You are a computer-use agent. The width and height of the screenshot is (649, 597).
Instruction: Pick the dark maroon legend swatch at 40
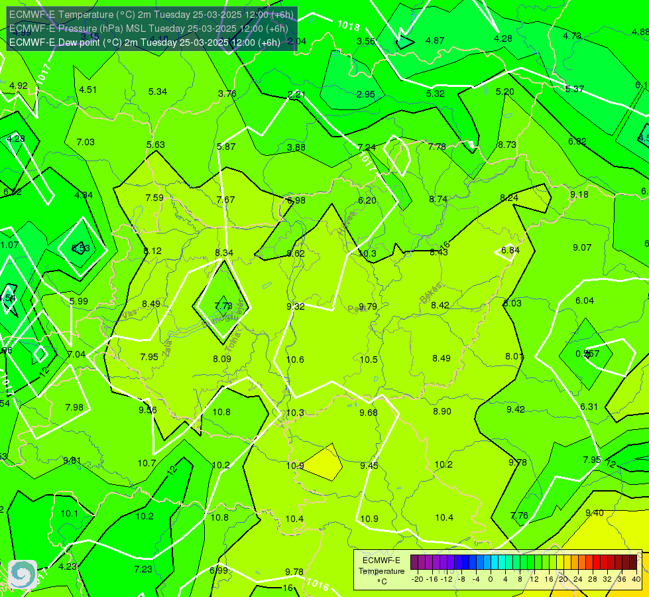(633, 563)
